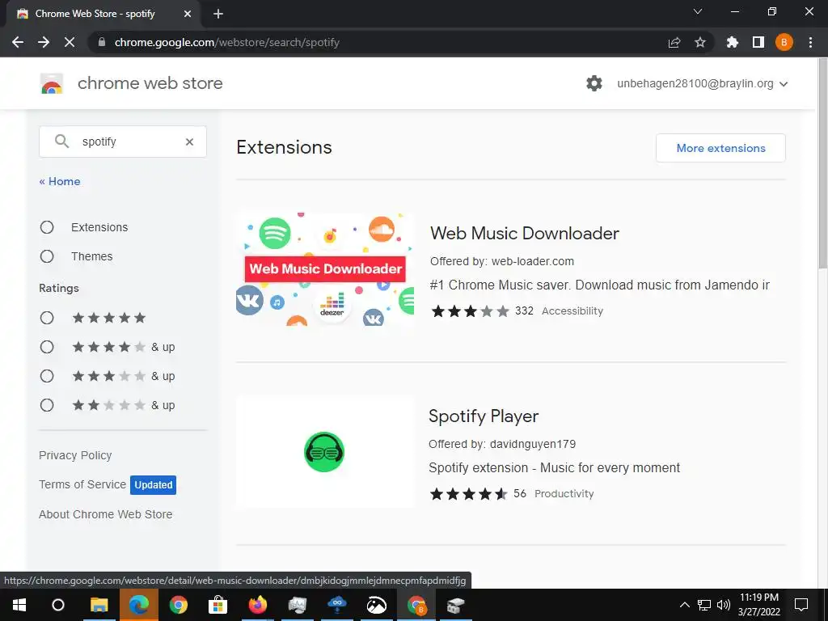Image resolution: width=828 pixels, height=621 pixels.
Task: Show hidden system tray icons
Action: point(684,605)
